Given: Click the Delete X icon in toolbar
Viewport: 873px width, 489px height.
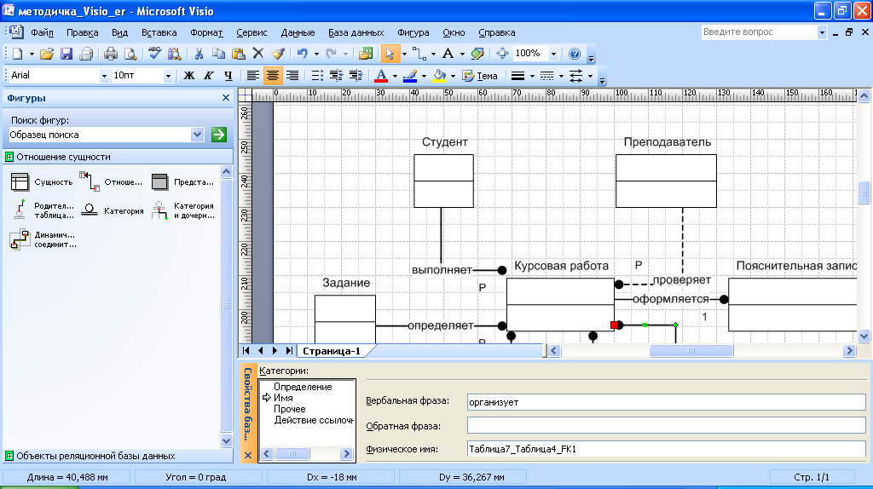Looking at the screenshot, I should tap(257, 54).
